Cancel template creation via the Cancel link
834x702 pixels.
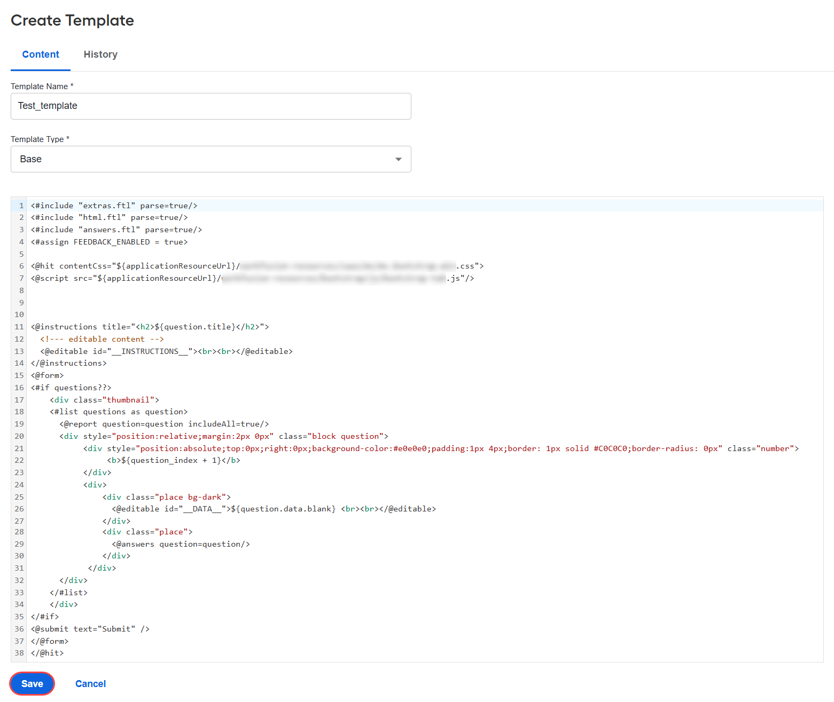point(90,684)
